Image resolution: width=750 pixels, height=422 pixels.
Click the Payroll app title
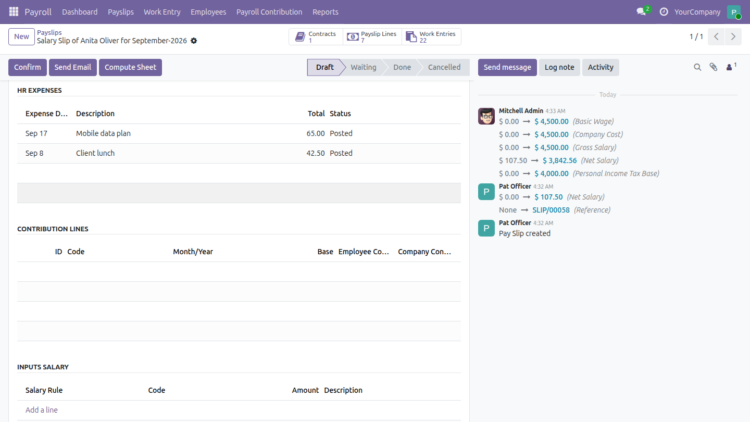click(38, 11)
